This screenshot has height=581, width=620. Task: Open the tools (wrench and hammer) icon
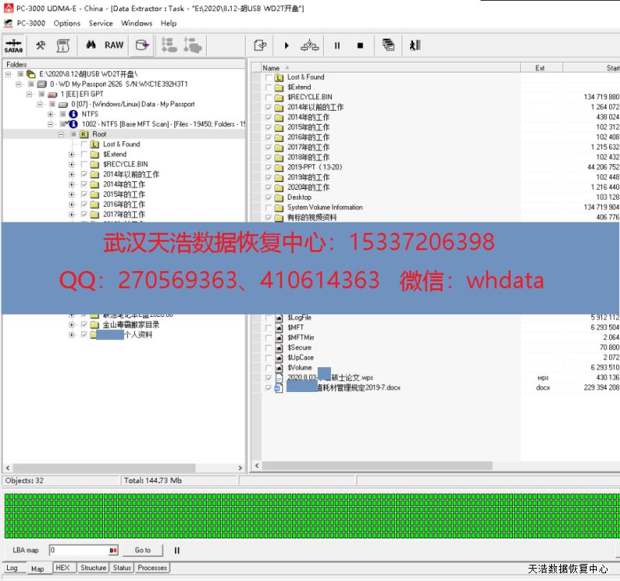[x=40, y=46]
